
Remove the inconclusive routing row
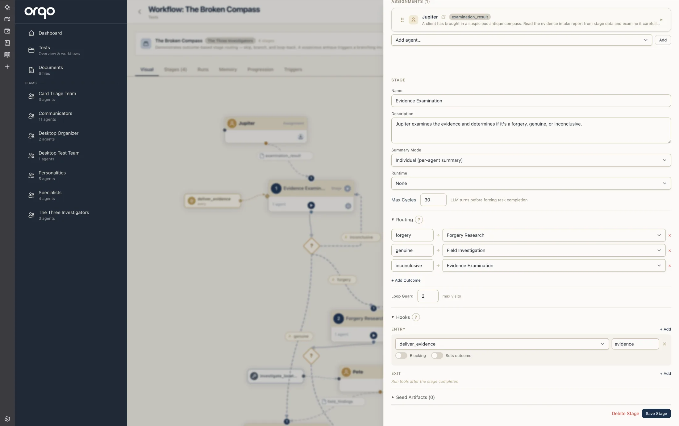tap(669, 266)
